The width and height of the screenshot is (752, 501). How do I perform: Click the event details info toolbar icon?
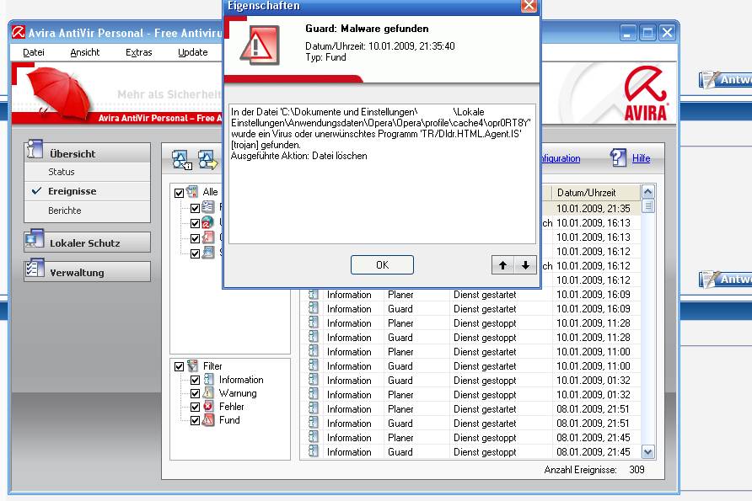pos(182,159)
